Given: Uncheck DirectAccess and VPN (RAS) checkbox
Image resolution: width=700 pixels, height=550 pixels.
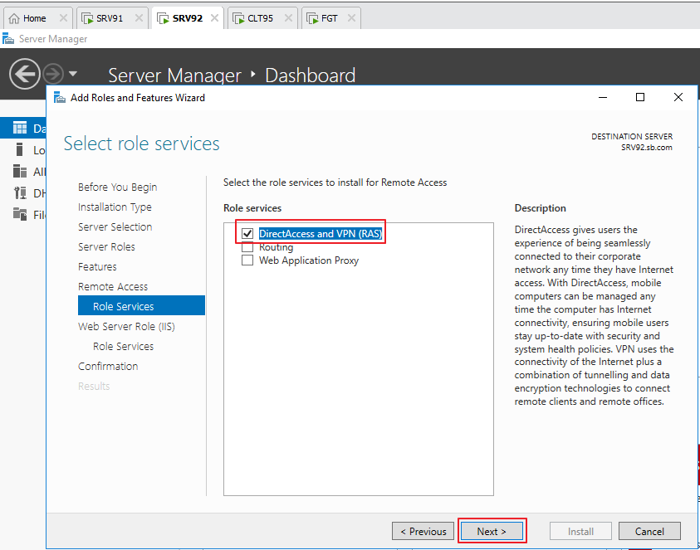Looking at the screenshot, I should (247, 233).
